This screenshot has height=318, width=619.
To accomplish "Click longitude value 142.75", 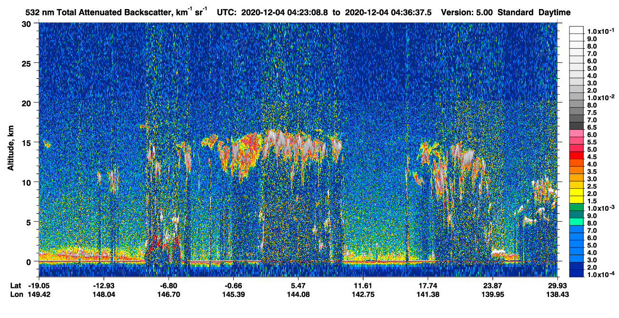I will coord(363,294).
